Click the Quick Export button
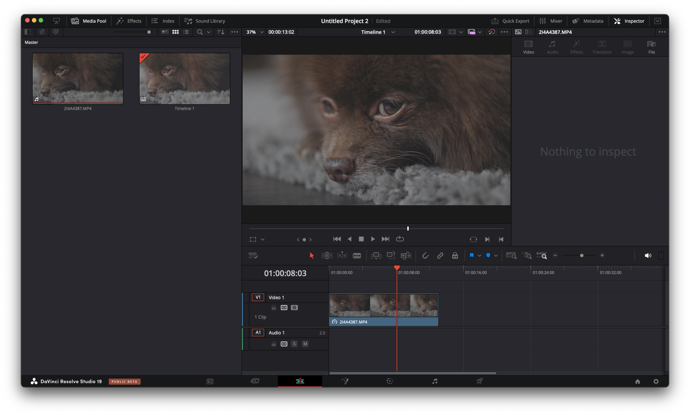The width and height of the screenshot is (690, 415). coord(510,21)
